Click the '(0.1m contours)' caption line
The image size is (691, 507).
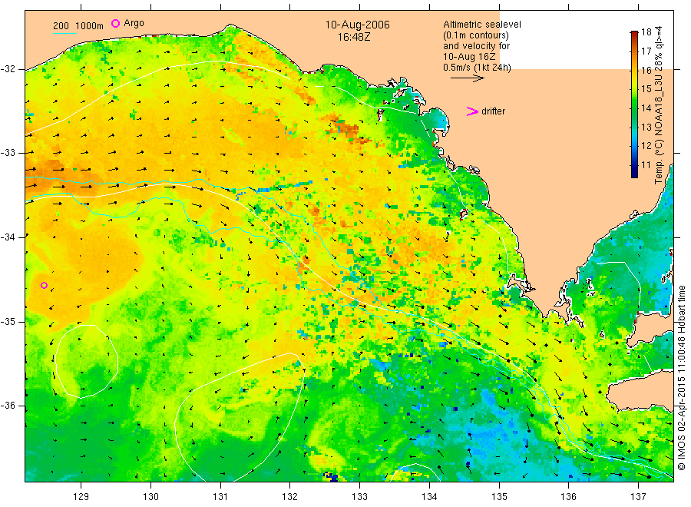476,35
